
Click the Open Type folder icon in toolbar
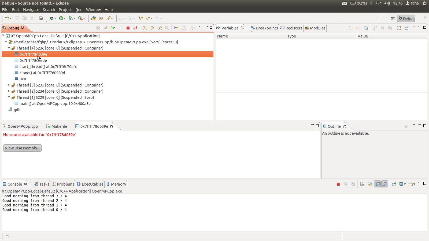pos(101,18)
